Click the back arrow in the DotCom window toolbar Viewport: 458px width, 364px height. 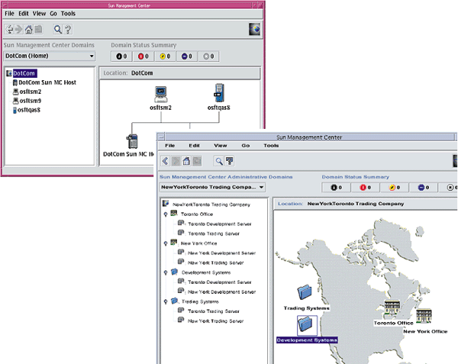11,31
